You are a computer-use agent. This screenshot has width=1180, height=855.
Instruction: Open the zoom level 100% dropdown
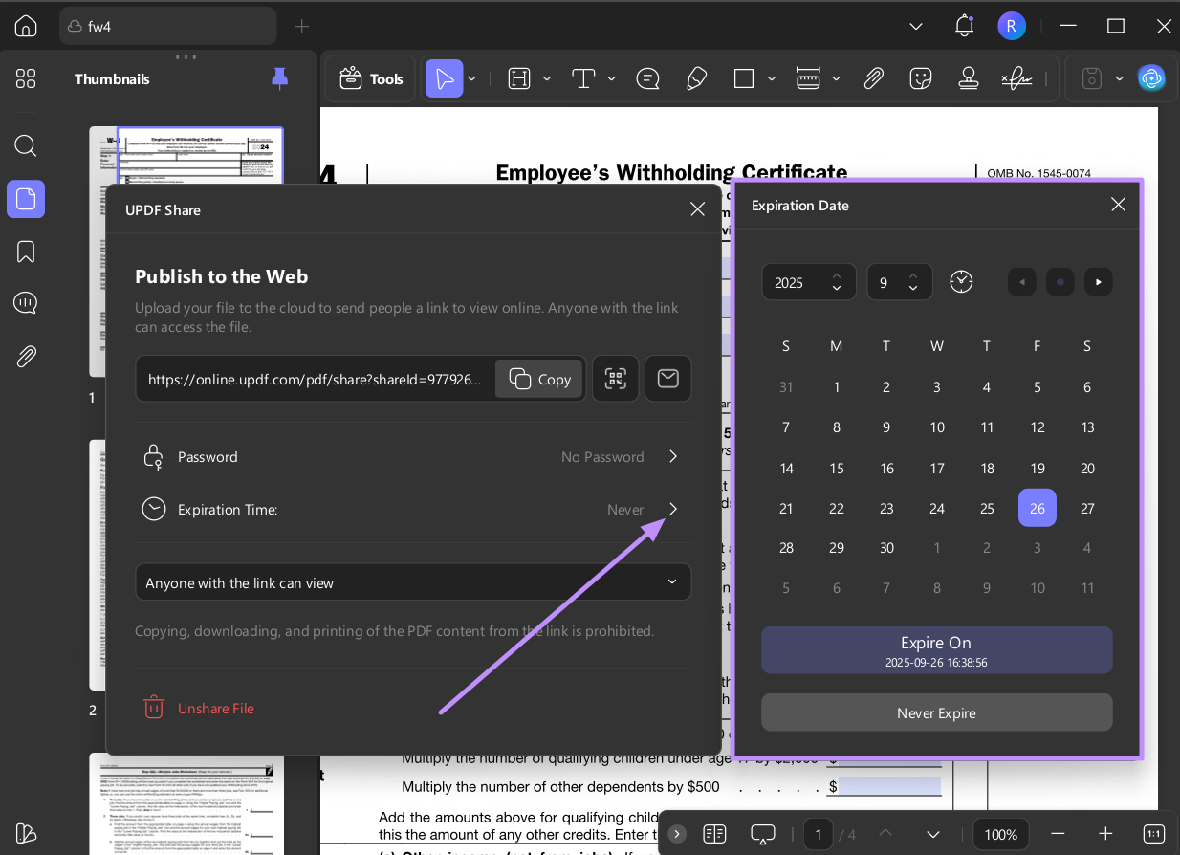pos(1000,834)
